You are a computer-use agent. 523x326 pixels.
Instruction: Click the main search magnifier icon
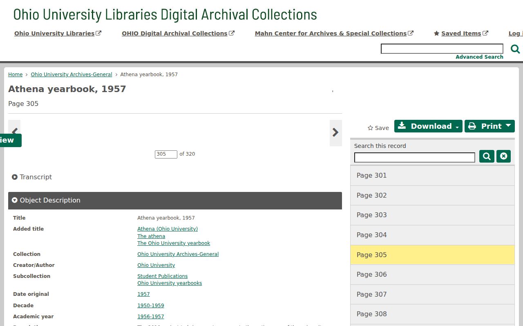pos(515,49)
